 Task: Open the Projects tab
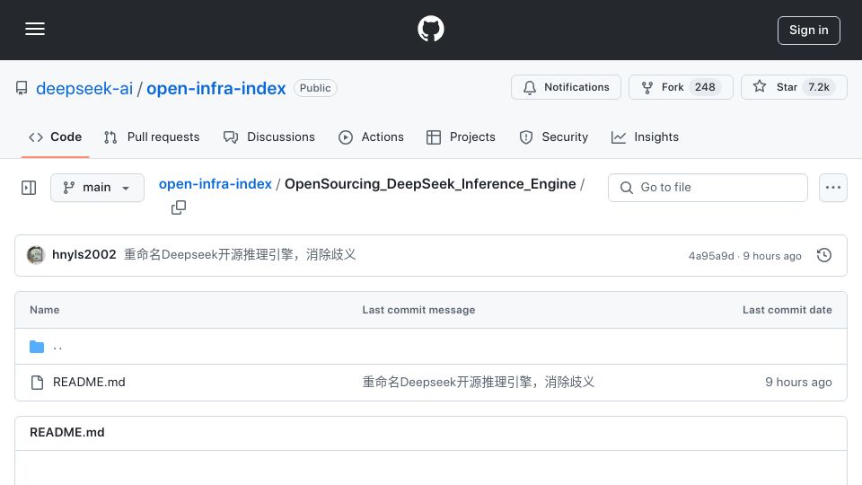click(x=461, y=137)
